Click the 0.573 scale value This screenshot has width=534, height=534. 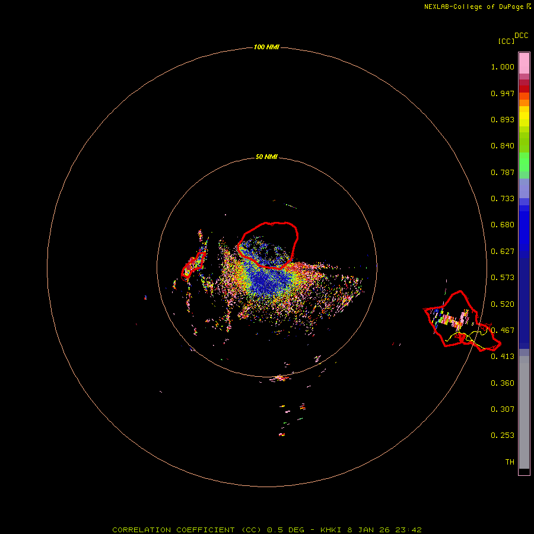(x=503, y=278)
